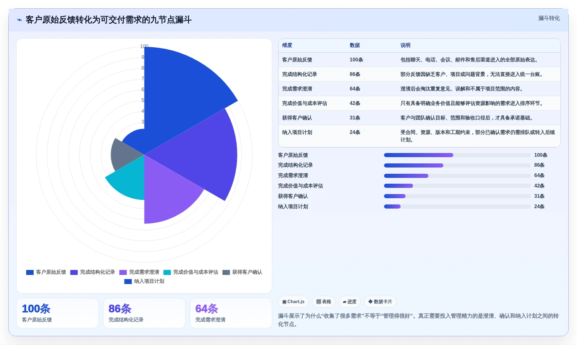577x345 pixels.
Task: Click the 纳入项目计划 progress bar
Action: pos(457,207)
